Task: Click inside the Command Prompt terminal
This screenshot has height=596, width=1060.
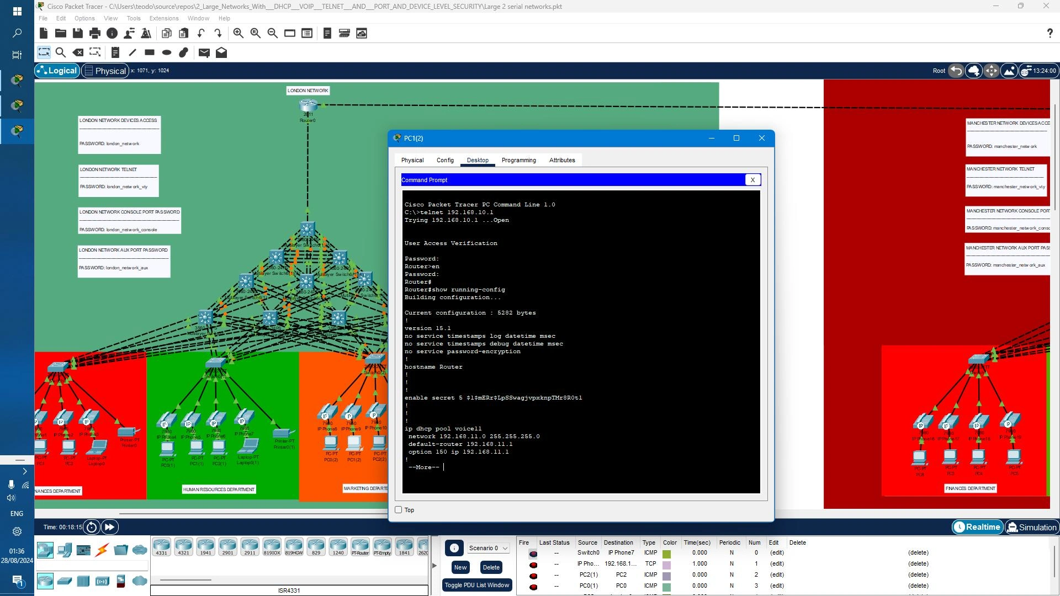Action: click(581, 342)
